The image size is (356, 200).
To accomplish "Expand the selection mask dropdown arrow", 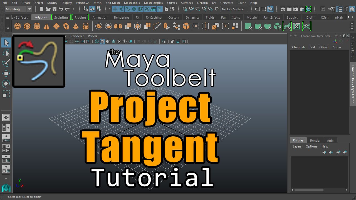I will (x=110, y=9).
